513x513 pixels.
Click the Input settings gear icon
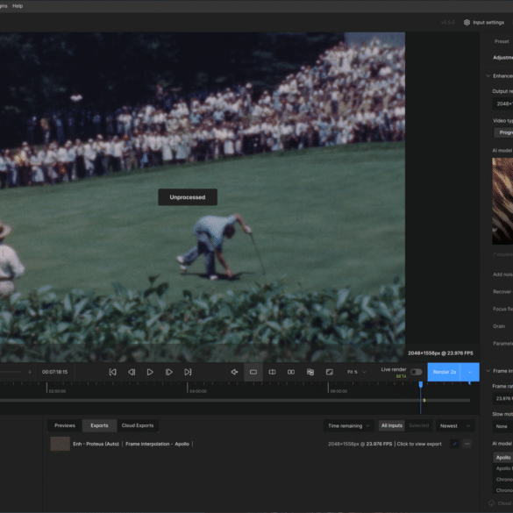pyautogui.click(x=467, y=22)
